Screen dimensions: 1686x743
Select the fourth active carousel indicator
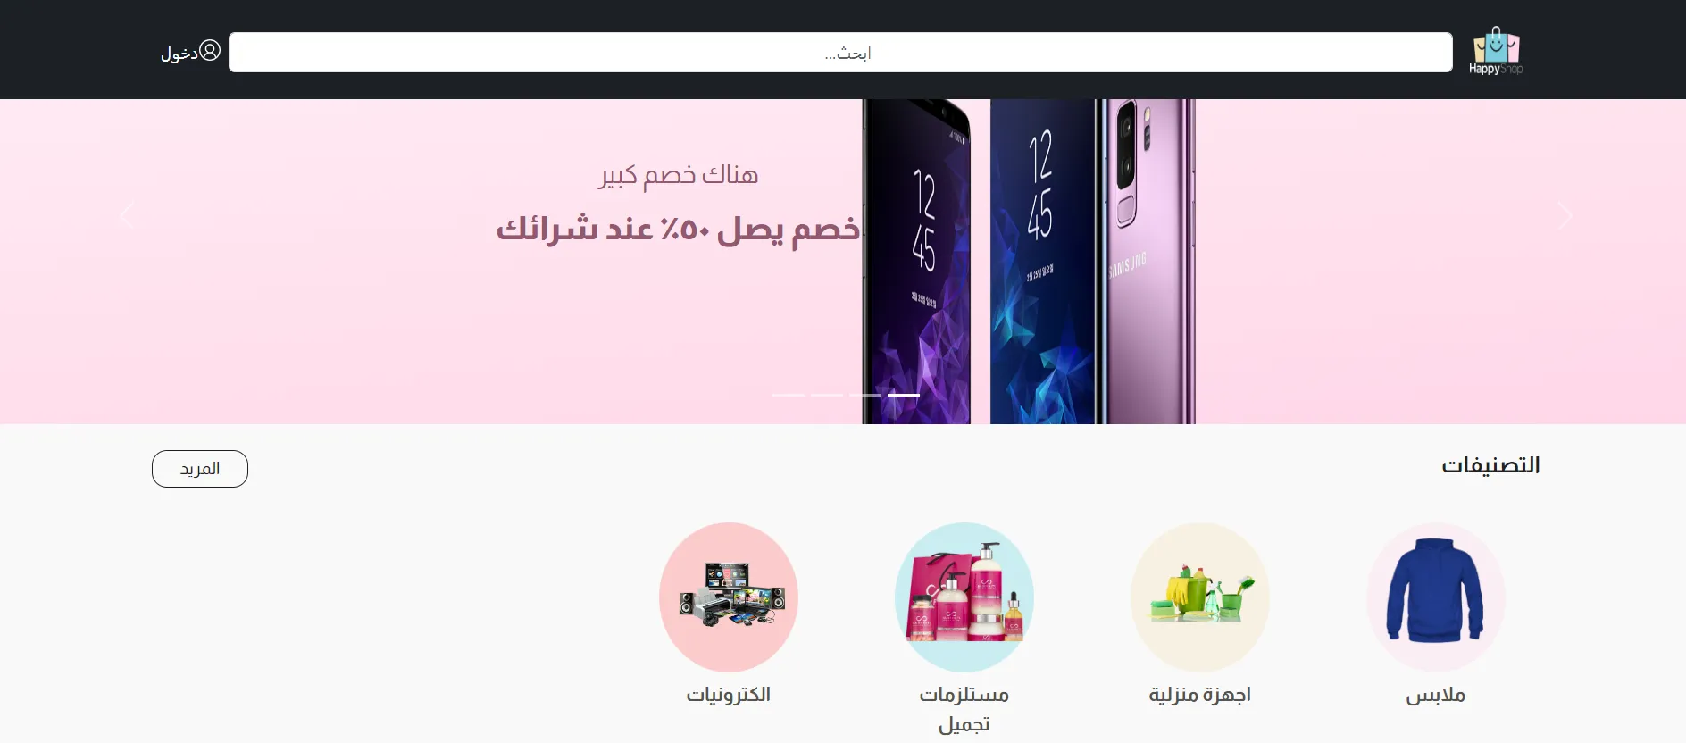[x=904, y=395]
